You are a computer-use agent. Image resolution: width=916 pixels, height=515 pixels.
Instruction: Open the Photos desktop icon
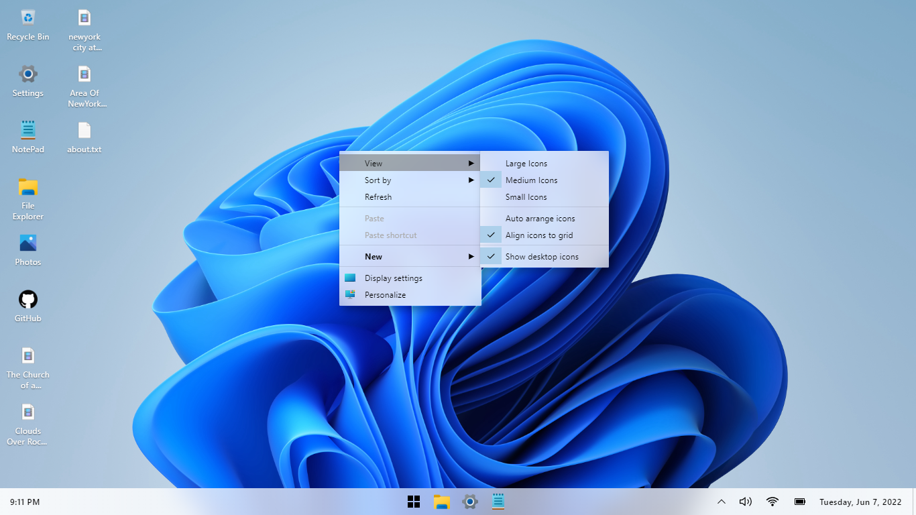pyautogui.click(x=28, y=249)
